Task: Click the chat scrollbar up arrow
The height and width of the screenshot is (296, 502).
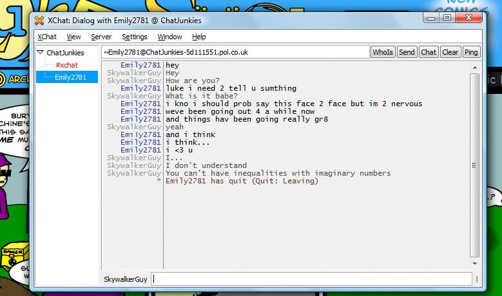Action: (476, 66)
